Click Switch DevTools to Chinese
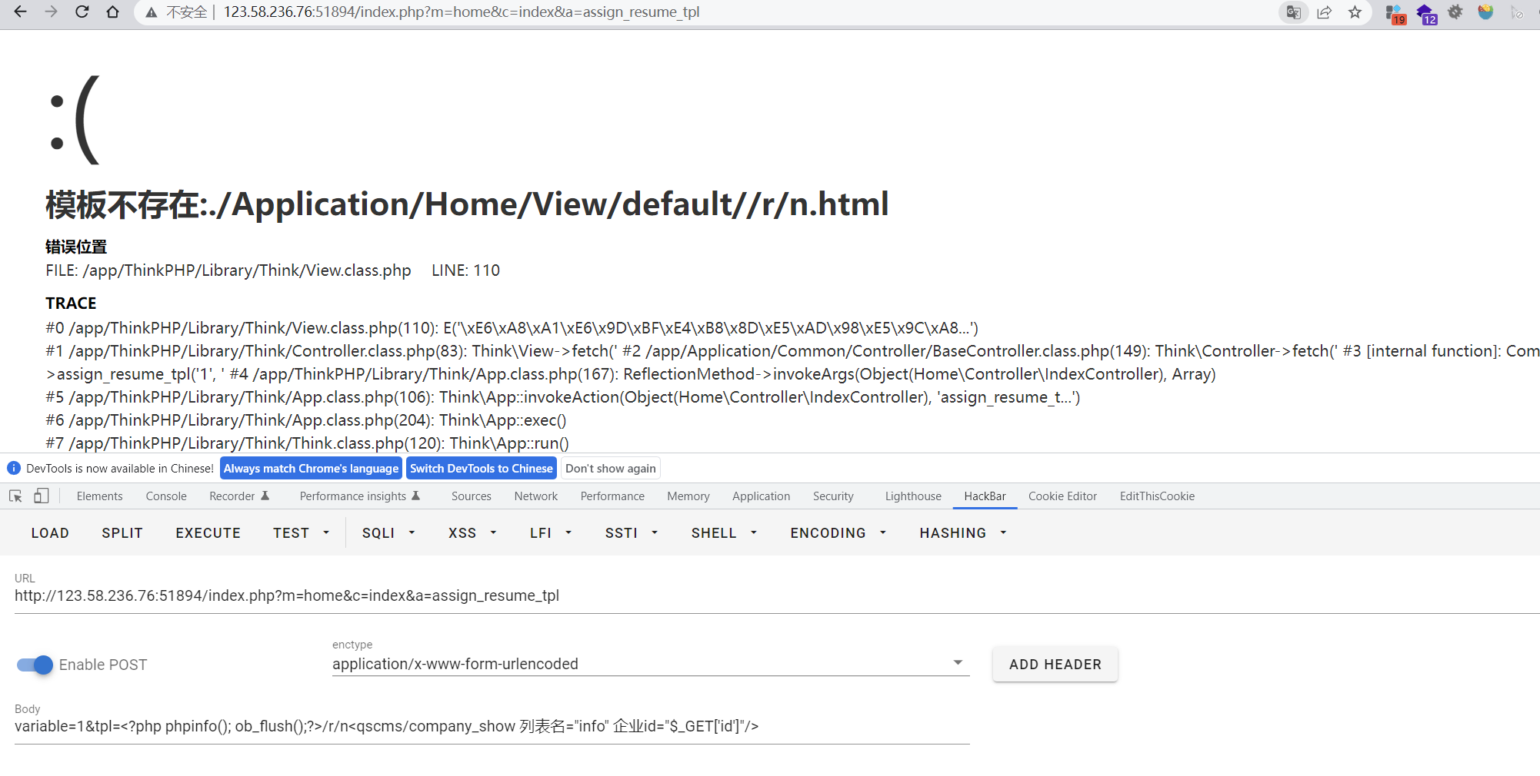Viewport: 1540px width, 776px height. pyautogui.click(x=482, y=468)
